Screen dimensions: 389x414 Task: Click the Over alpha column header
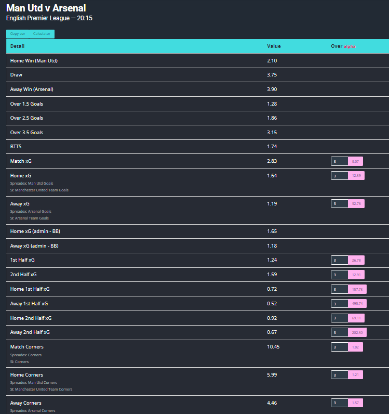point(343,46)
